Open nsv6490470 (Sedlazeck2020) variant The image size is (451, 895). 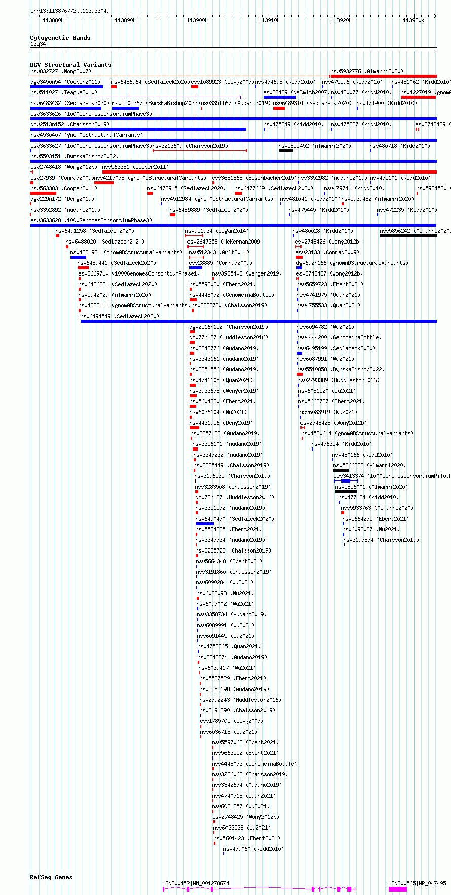(235, 519)
